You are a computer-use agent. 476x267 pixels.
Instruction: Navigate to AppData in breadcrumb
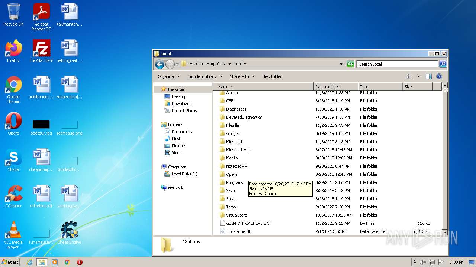point(218,64)
